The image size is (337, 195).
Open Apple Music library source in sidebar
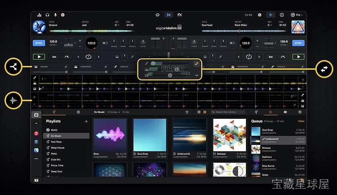point(36,133)
